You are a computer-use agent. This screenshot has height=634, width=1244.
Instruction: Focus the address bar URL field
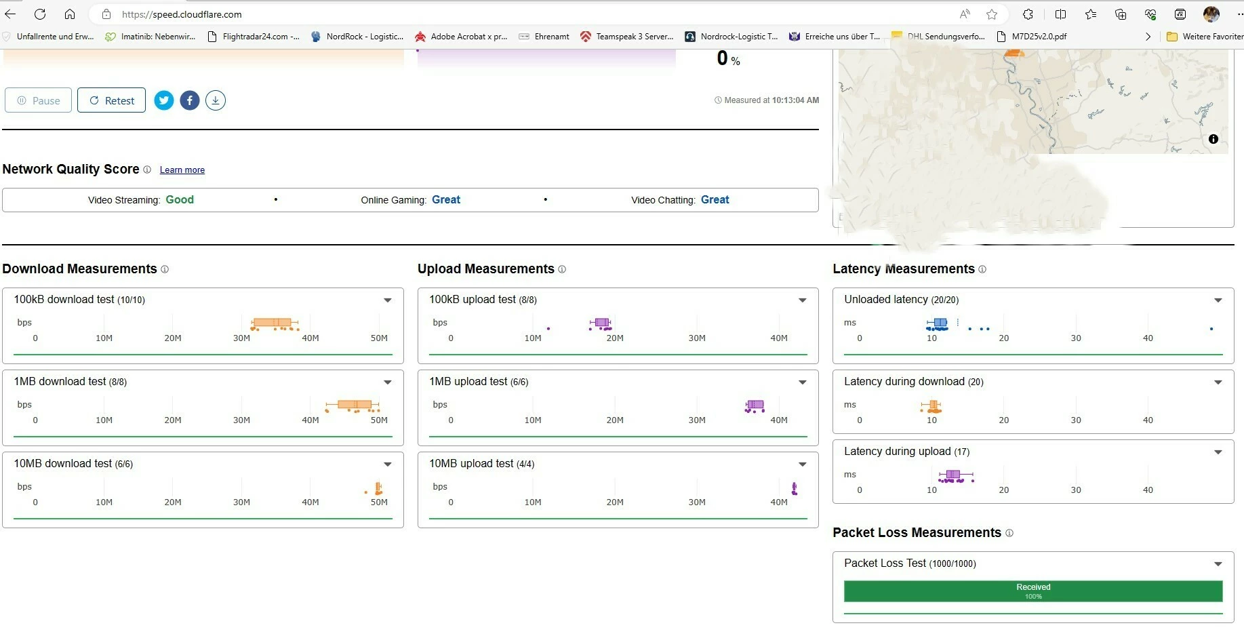pyautogui.click(x=475, y=14)
